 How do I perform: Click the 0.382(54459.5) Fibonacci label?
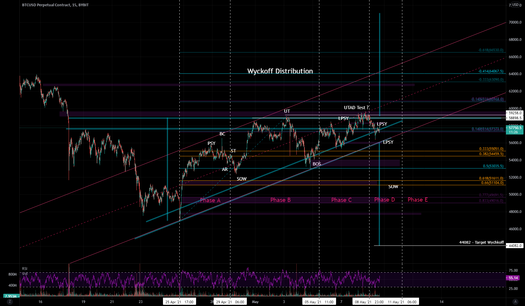491,154
